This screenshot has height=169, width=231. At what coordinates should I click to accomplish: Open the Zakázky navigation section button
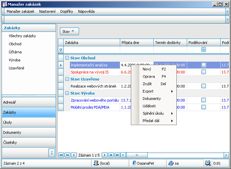tap(29, 112)
